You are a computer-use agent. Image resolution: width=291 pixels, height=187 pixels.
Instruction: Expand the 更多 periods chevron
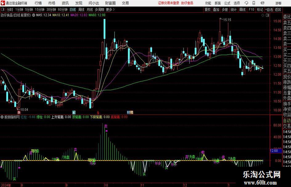point(114,10)
